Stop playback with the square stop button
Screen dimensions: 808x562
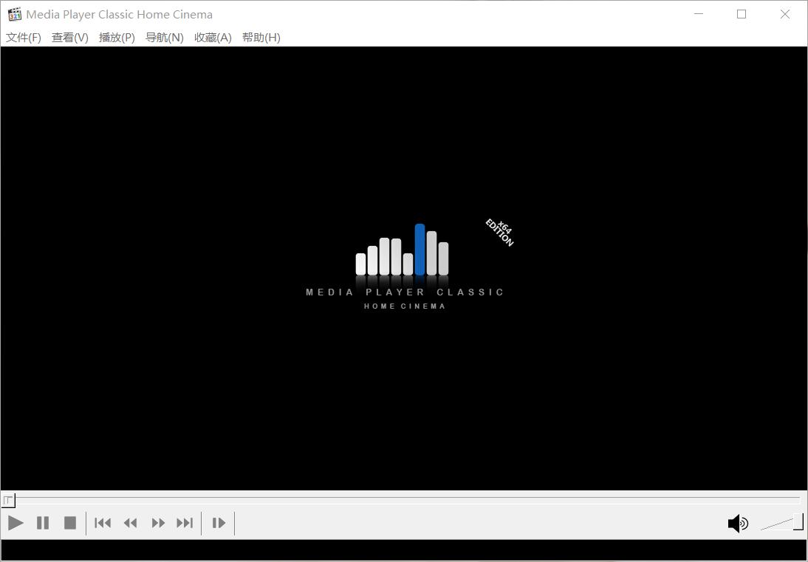point(70,523)
